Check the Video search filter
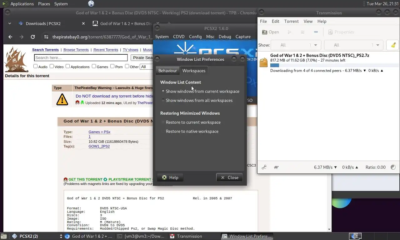400x240 pixels. pyautogui.click(x=52, y=66)
